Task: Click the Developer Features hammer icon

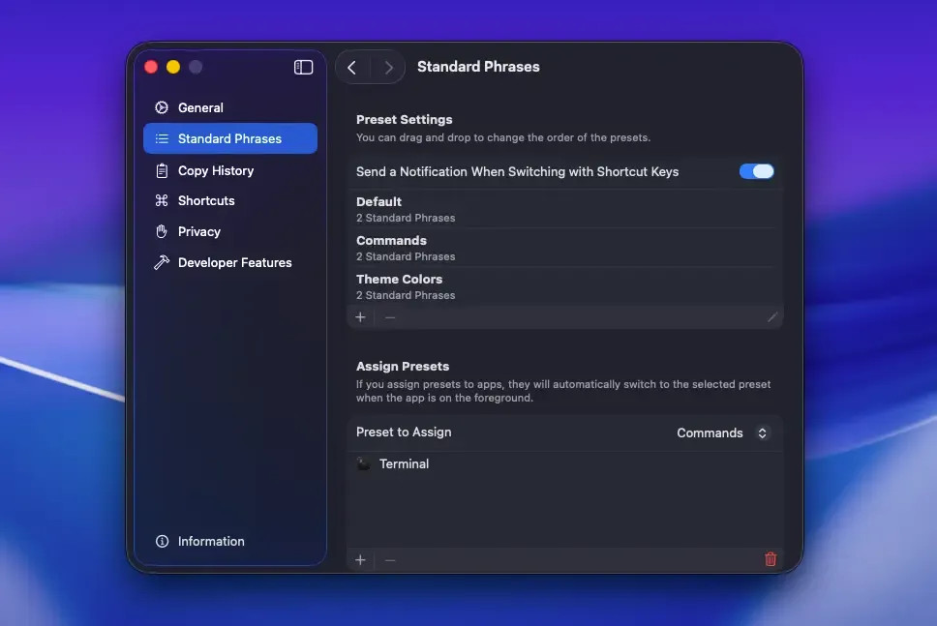Action: (x=162, y=262)
